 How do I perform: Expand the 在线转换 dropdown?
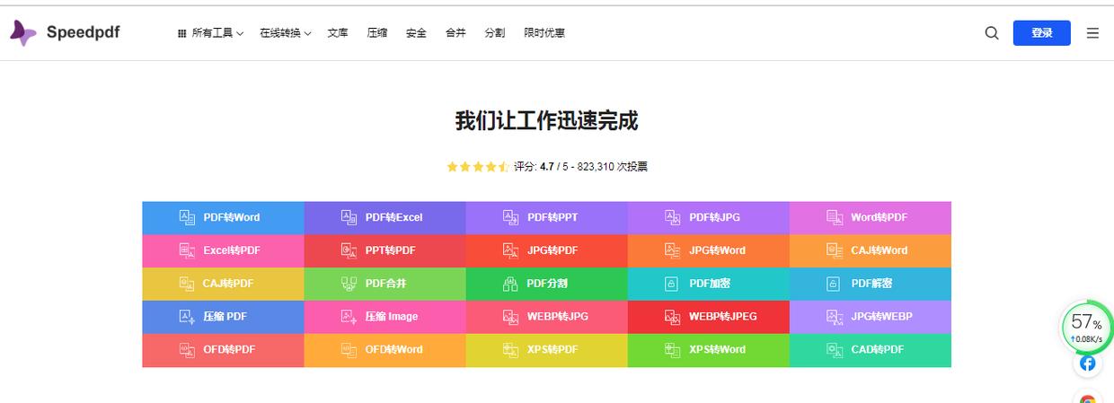(x=286, y=33)
